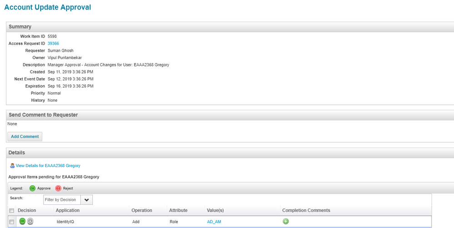Open the AD_AM role value link
The width and height of the screenshot is (454, 228).
click(214, 222)
